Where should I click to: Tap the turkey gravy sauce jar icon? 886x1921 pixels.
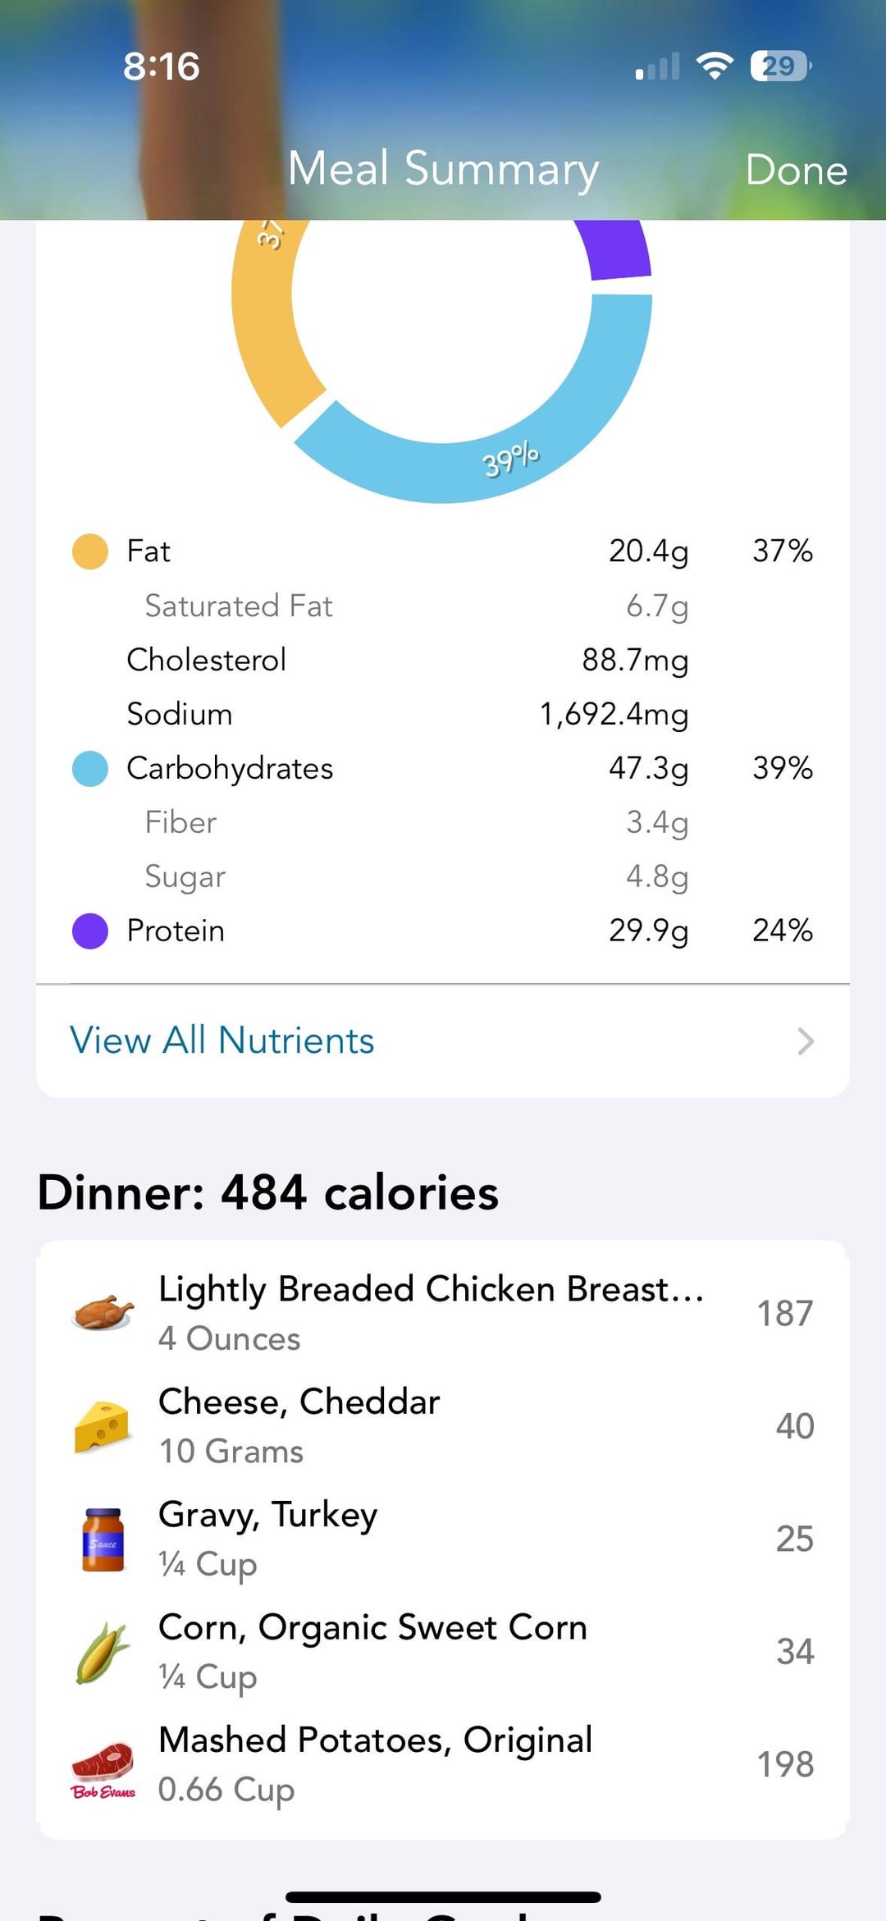tap(103, 1539)
